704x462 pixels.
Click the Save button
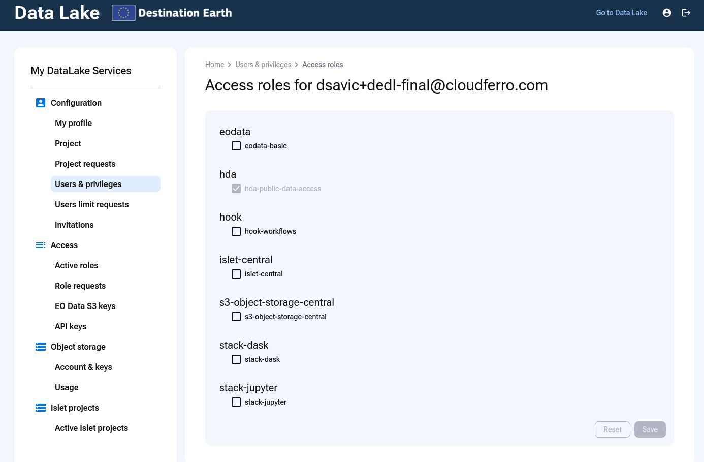coord(650,429)
